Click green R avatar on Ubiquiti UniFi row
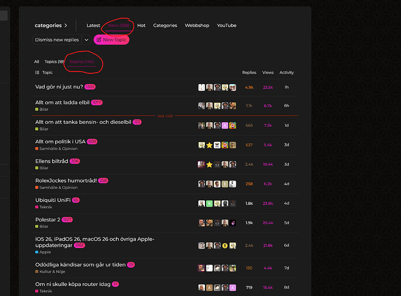 (209, 204)
